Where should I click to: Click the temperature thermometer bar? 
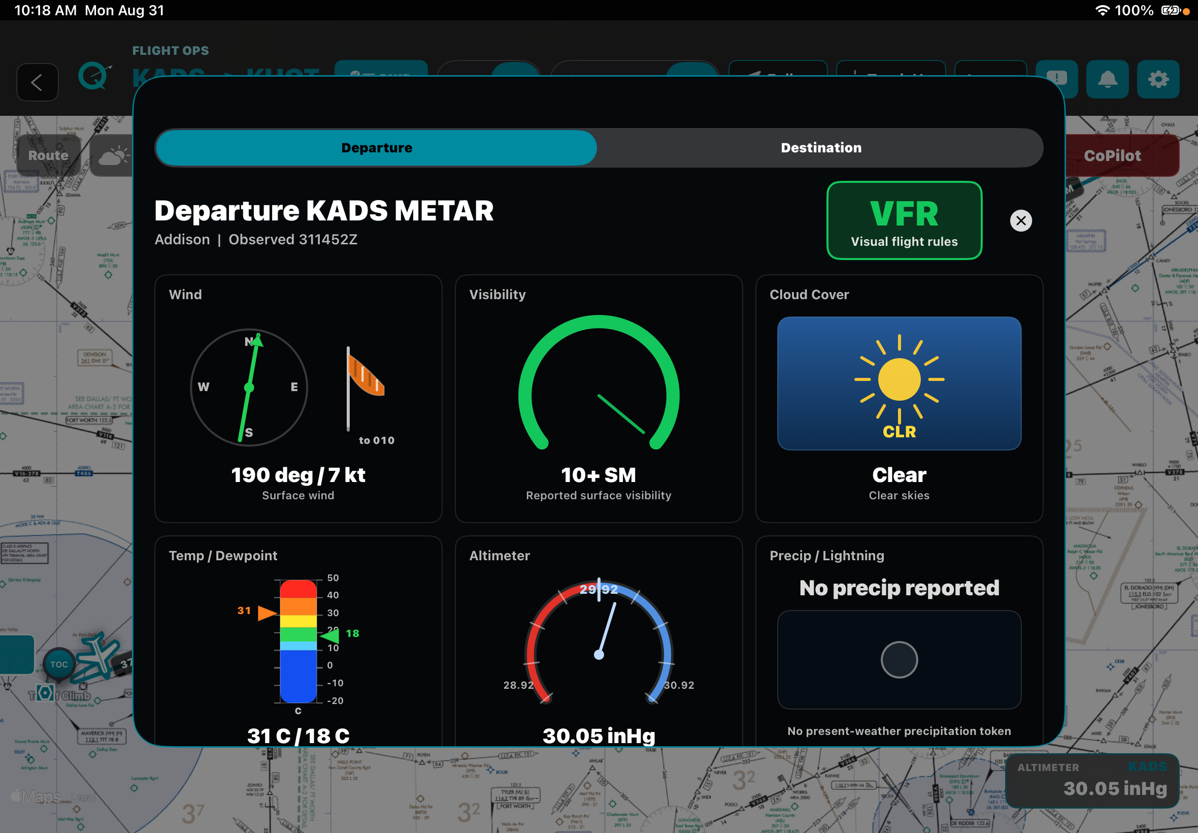[298, 641]
